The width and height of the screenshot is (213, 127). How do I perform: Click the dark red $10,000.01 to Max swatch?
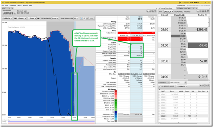116,92
